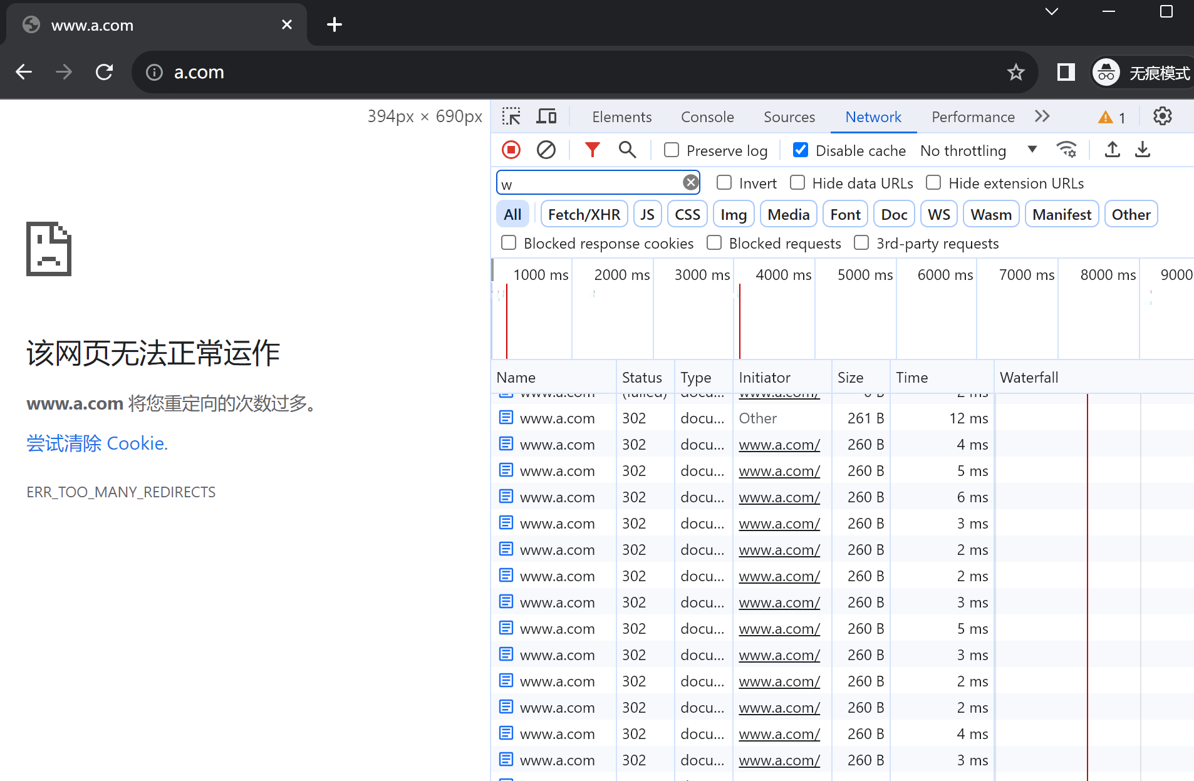Uncheck Disable cache
This screenshot has width=1194, height=781.
800,150
